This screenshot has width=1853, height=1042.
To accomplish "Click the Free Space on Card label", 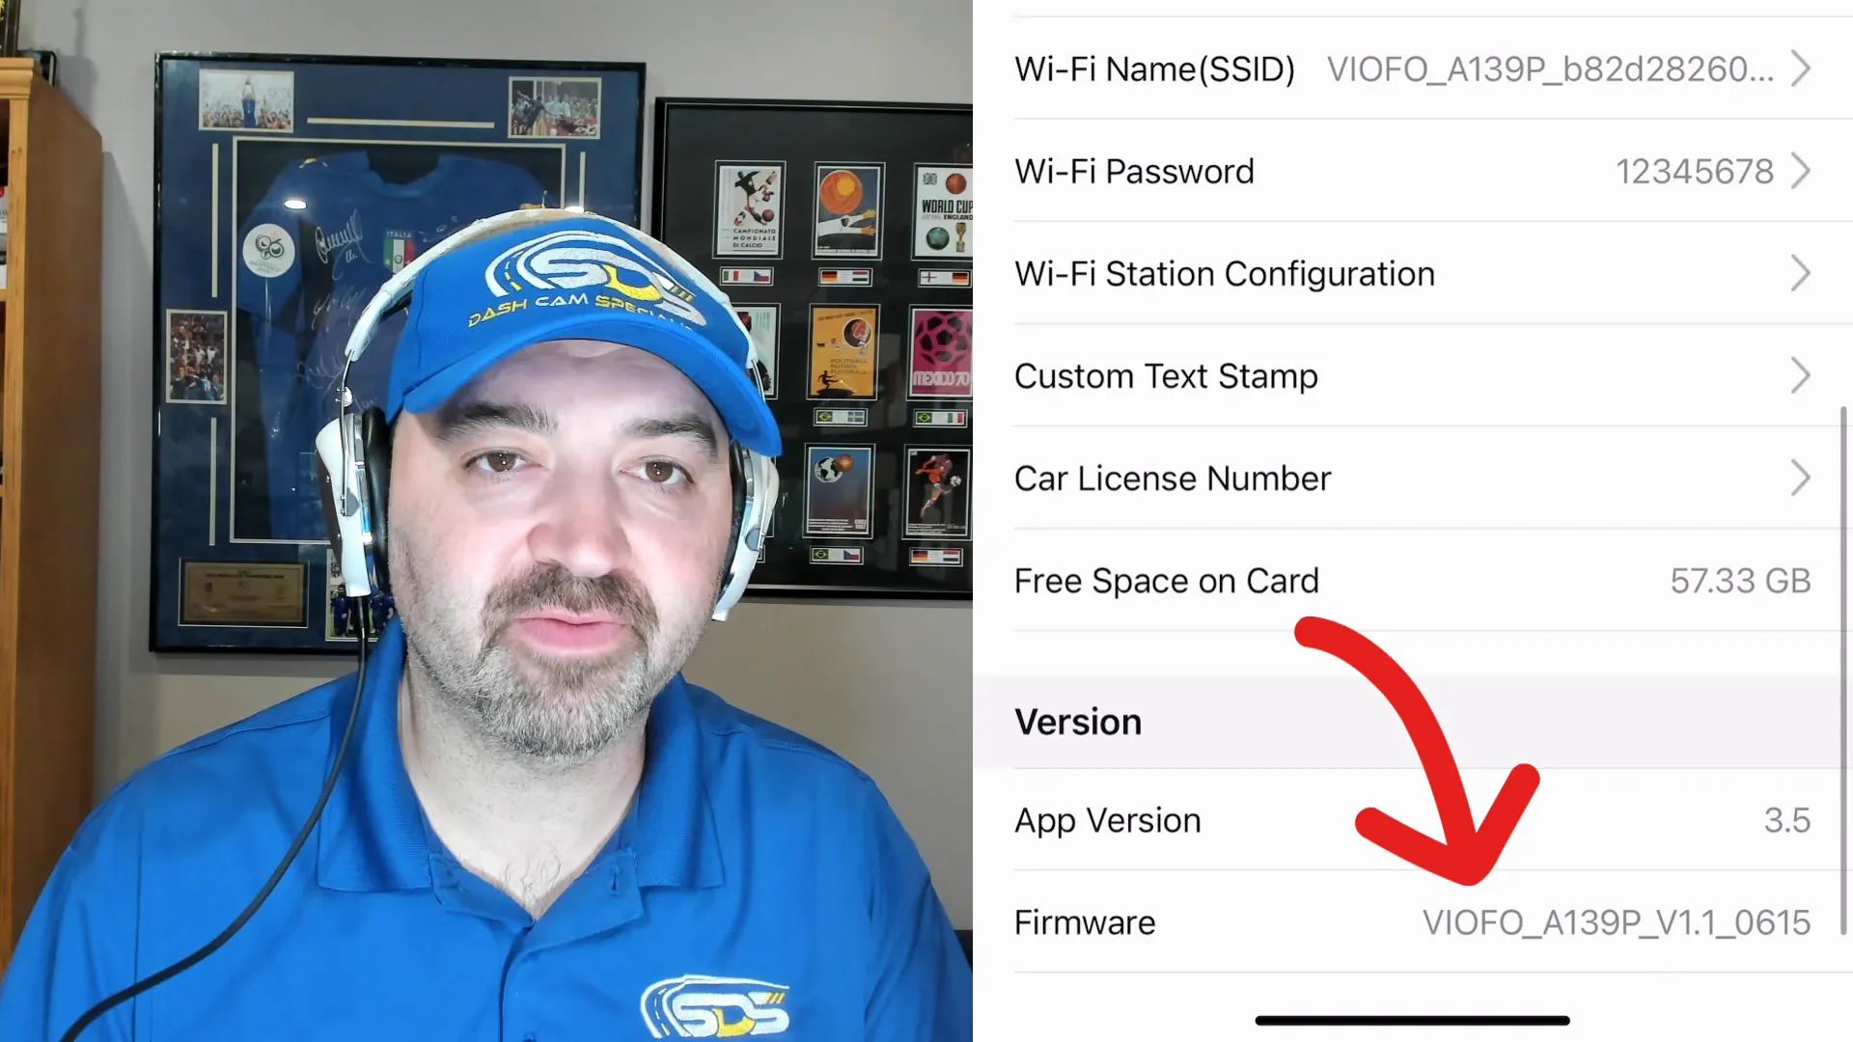I will [1166, 580].
